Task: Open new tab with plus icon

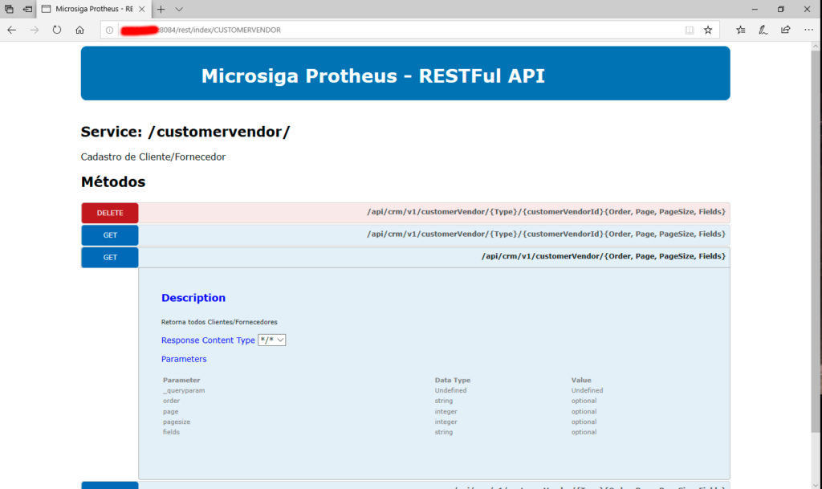Action: (x=161, y=9)
